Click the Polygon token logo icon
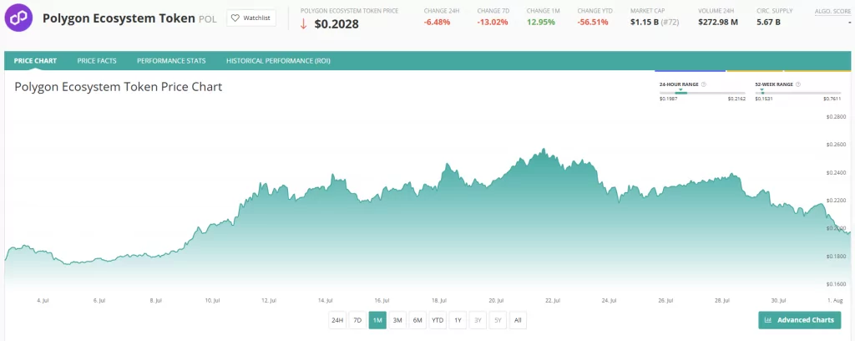This screenshot has height=341, width=855. 20,18
